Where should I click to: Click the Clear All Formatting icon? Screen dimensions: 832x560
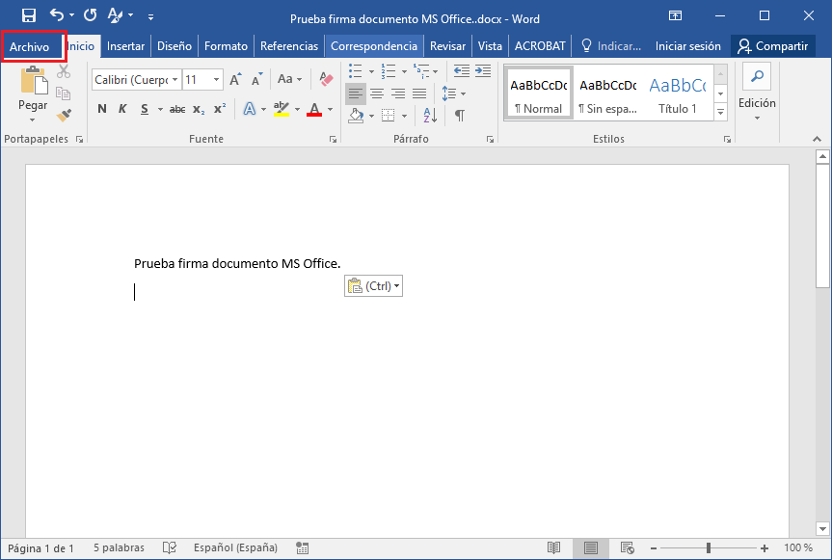pos(325,80)
